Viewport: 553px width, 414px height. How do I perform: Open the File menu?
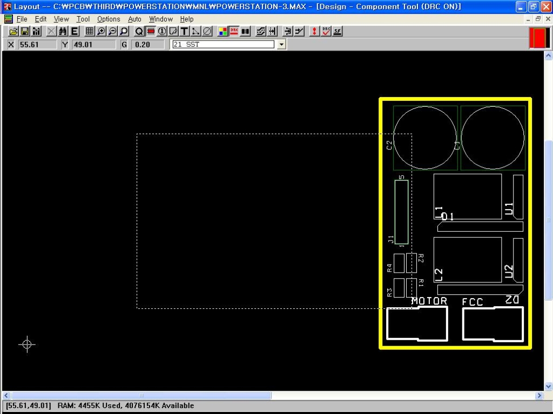coord(22,19)
